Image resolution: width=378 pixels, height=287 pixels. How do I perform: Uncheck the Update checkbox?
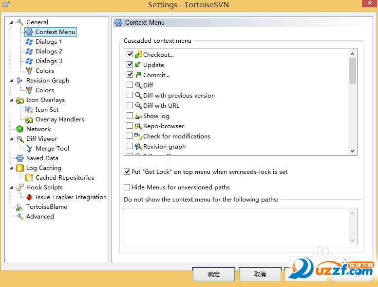[x=130, y=65]
